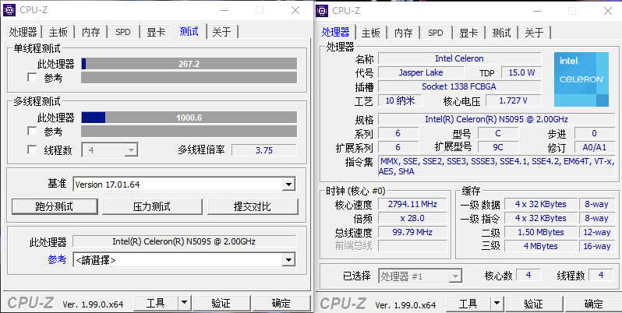Click the 多线程倍率 field showing 3.75
622x313 pixels.
point(264,150)
